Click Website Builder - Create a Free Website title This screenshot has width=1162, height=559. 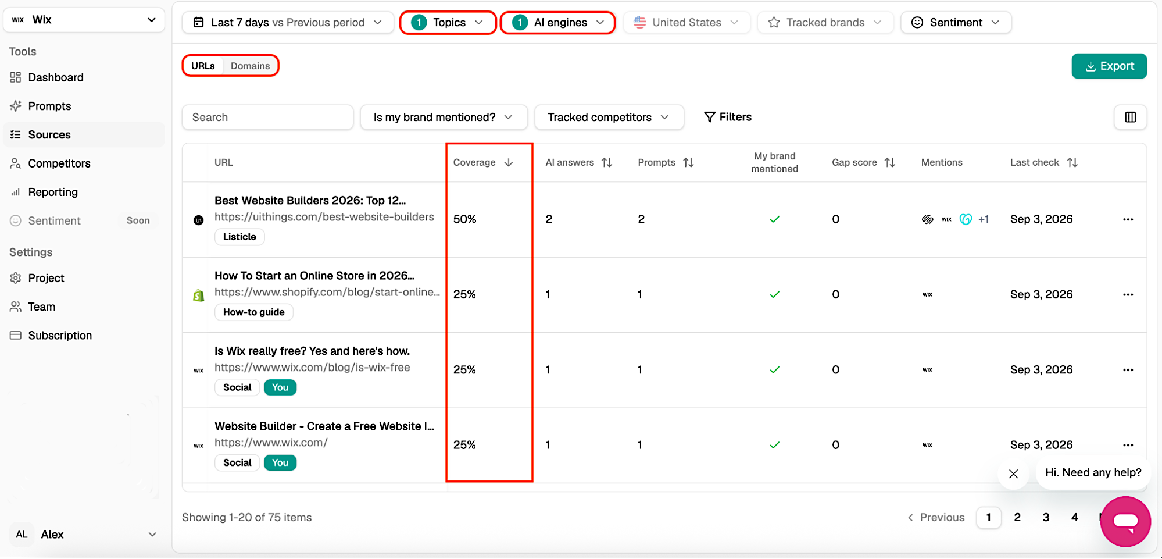(324, 426)
